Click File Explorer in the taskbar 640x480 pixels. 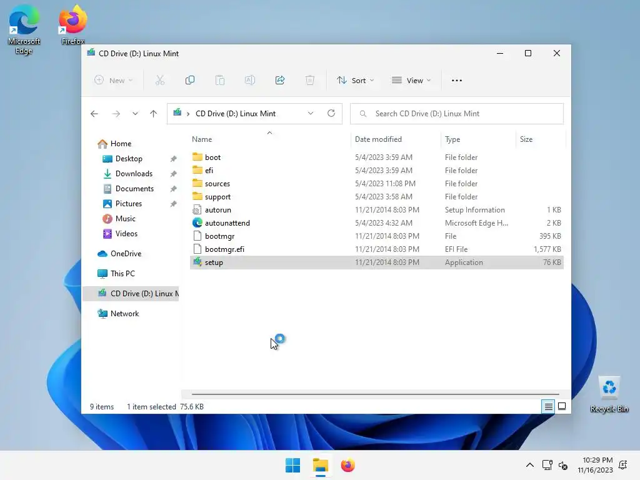point(321,465)
